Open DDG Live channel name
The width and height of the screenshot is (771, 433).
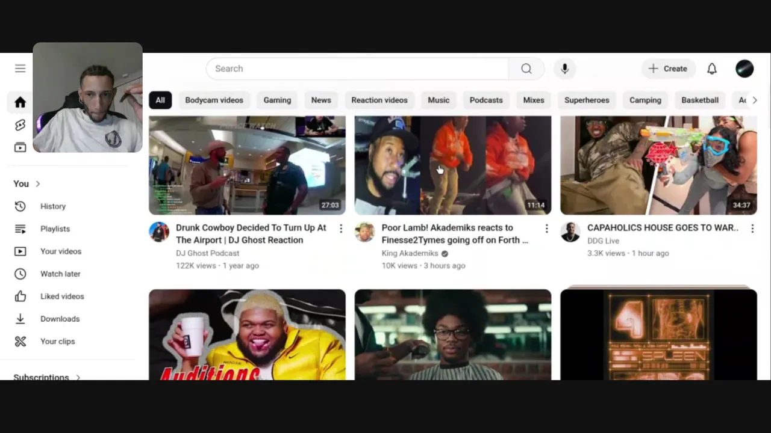coord(603,241)
